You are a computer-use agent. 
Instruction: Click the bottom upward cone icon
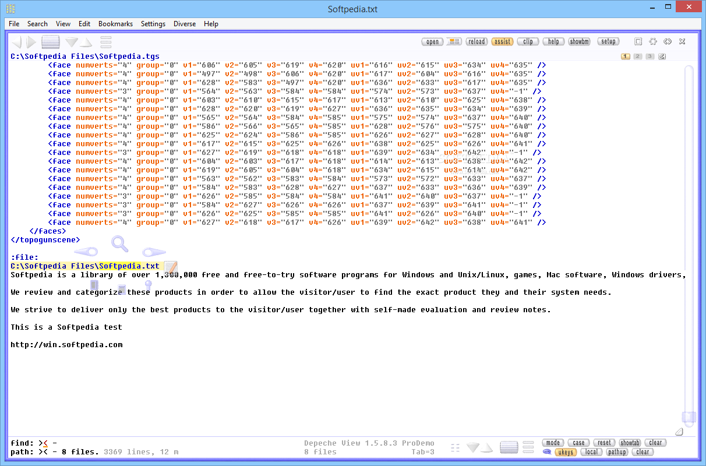[488, 447]
